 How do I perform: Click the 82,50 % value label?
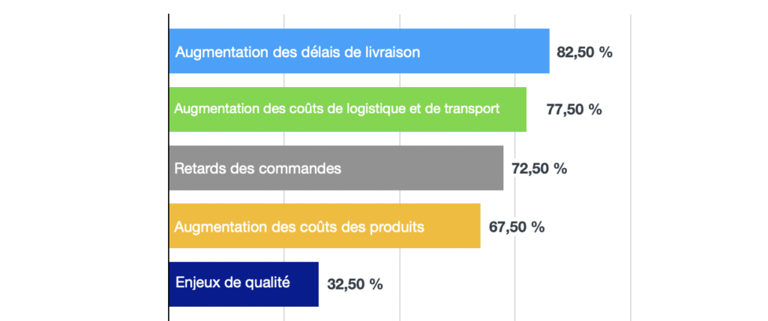pos(584,52)
